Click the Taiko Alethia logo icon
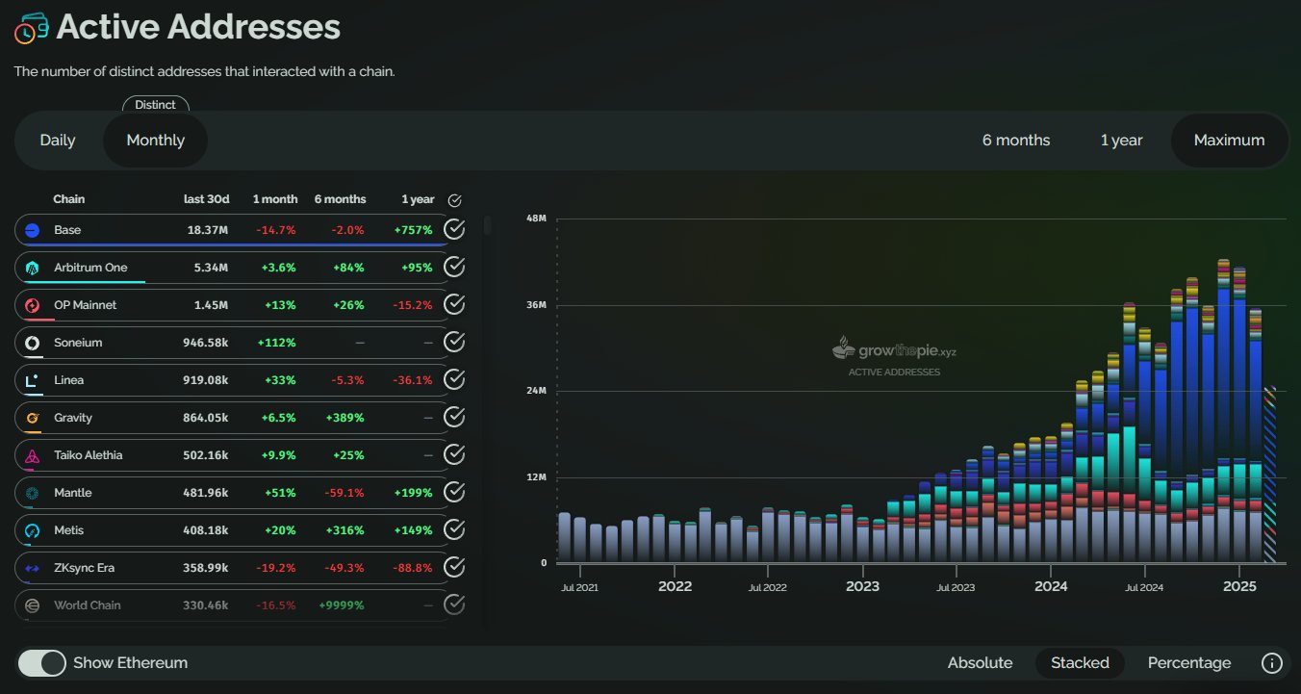The width and height of the screenshot is (1301, 694). coord(32,455)
